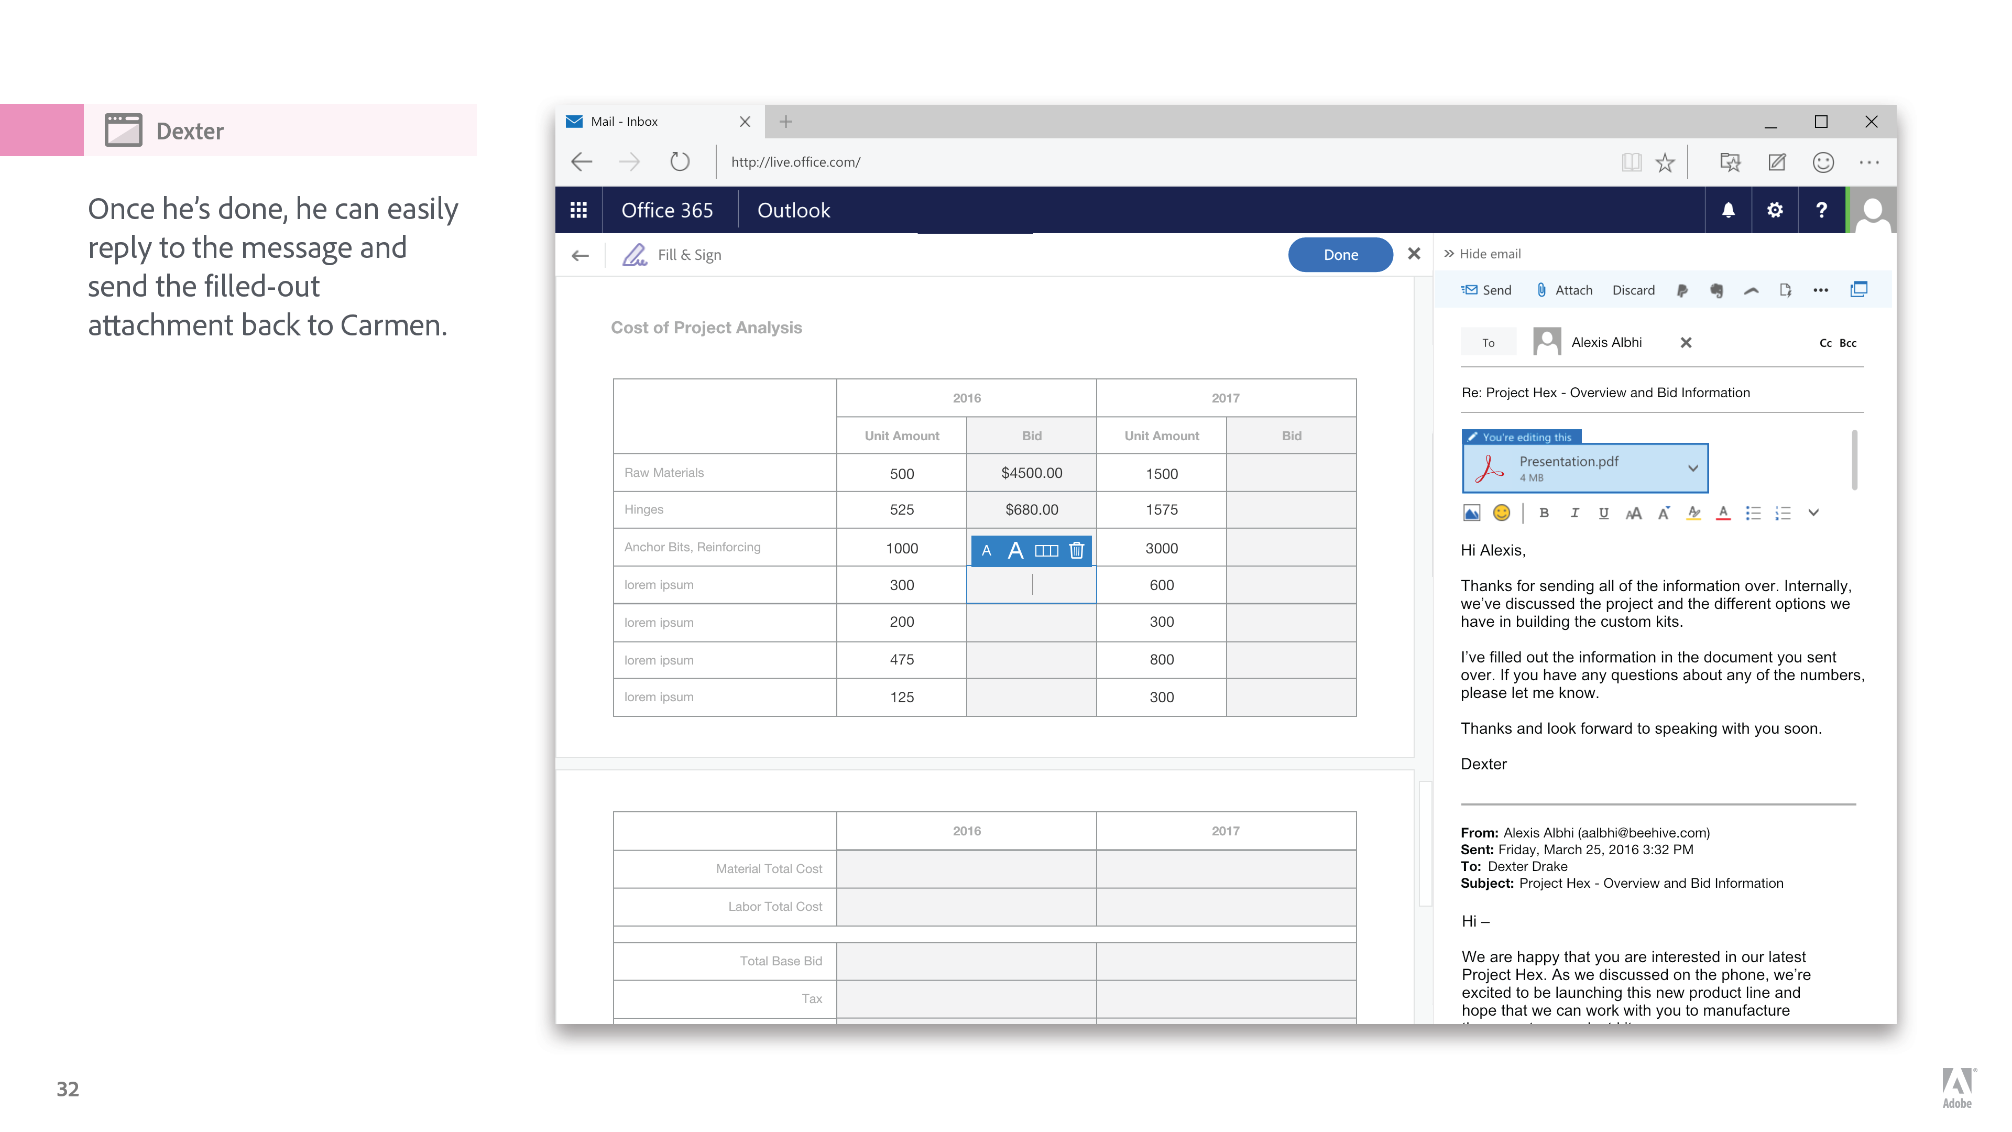Click the $4500.00 bid cell

[1032, 473]
